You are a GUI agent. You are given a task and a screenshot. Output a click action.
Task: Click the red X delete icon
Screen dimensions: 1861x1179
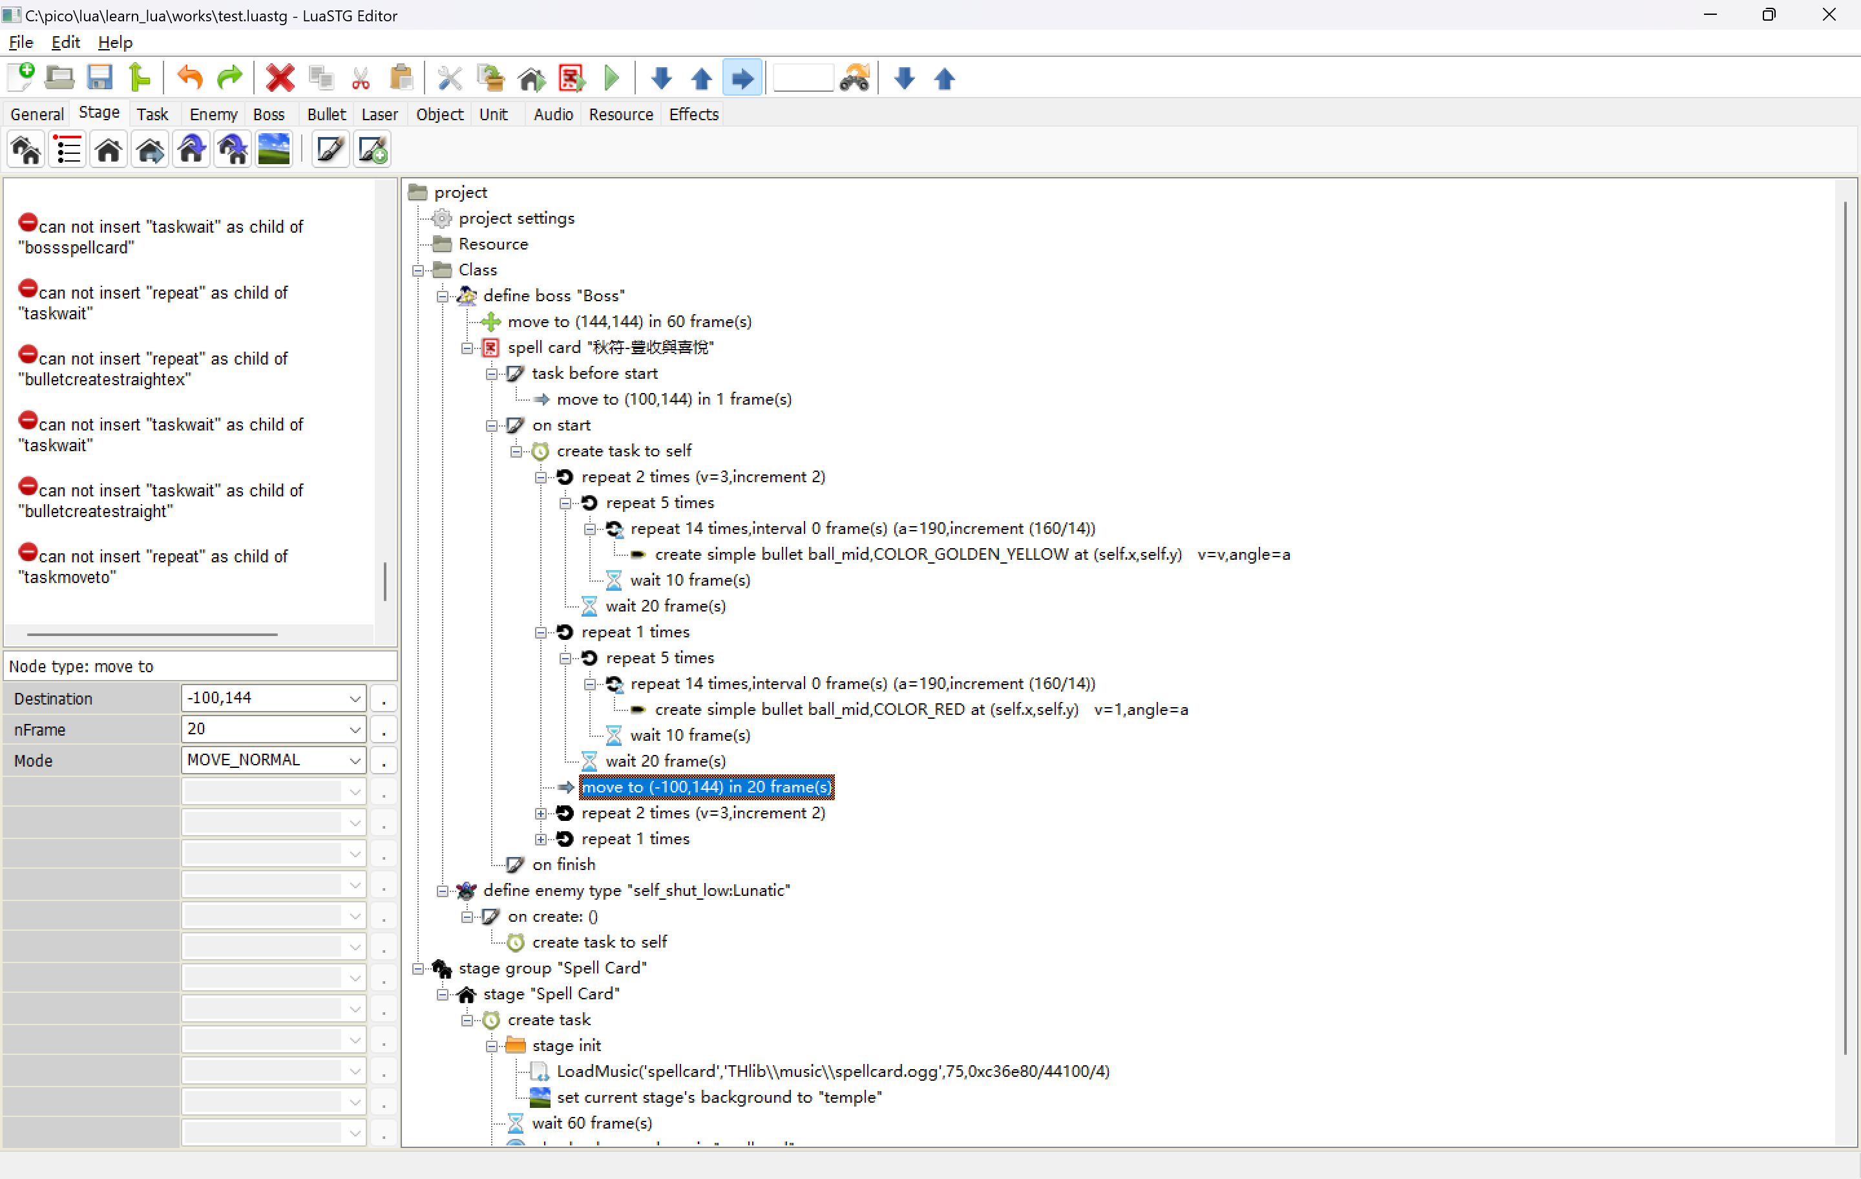tap(280, 78)
